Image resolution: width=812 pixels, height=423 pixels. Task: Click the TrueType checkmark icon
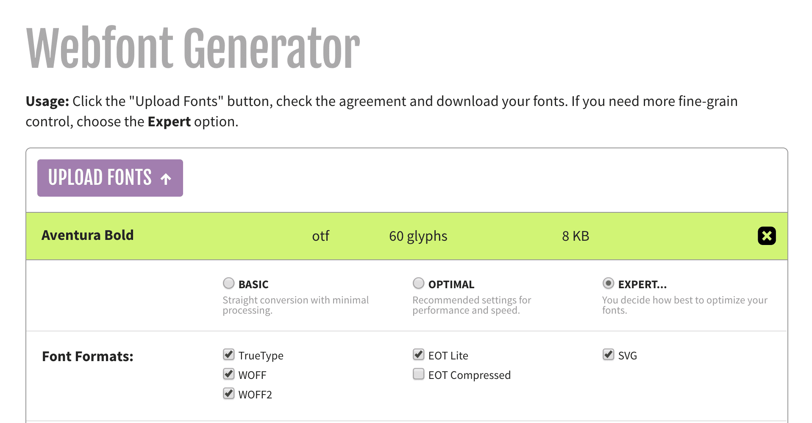pos(228,354)
